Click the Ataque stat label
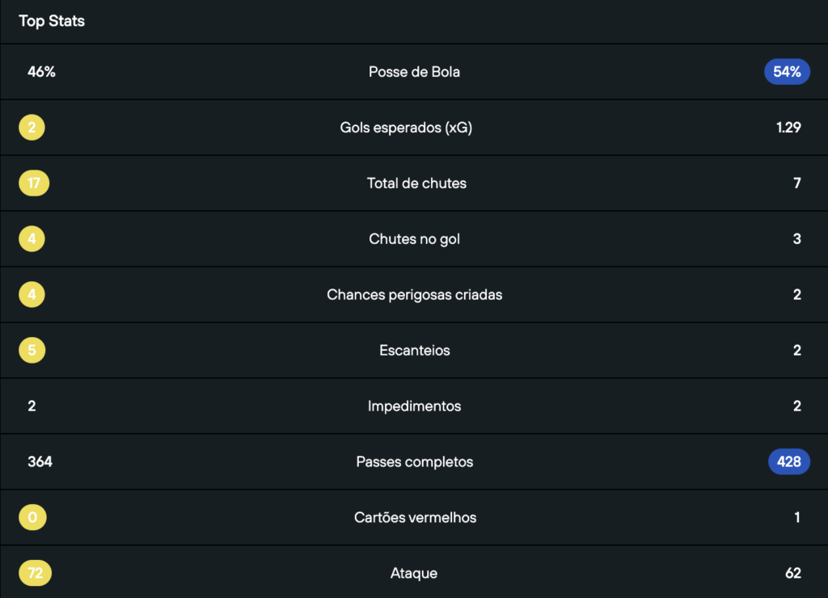 click(x=414, y=574)
